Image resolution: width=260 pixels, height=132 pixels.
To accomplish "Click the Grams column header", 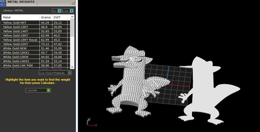I will coord(46,17).
